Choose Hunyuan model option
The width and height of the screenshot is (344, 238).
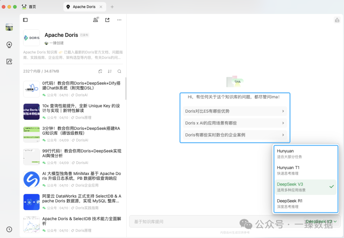[x=305, y=154]
